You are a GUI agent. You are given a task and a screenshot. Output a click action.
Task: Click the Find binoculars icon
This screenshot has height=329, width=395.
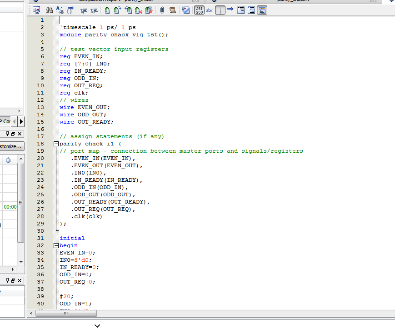coord(49,10)
